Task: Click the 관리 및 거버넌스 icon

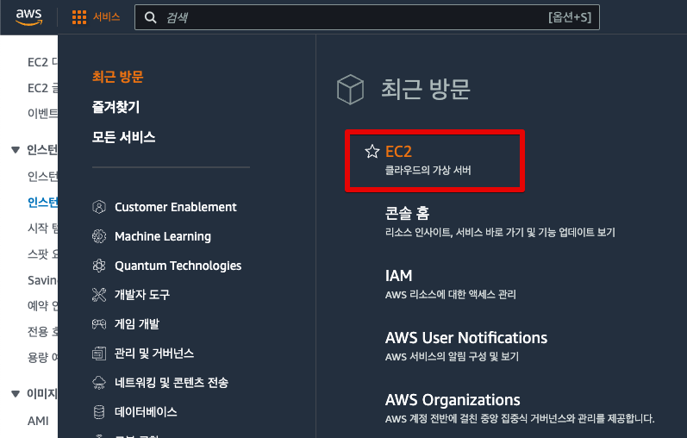Action: click(99, 354)
